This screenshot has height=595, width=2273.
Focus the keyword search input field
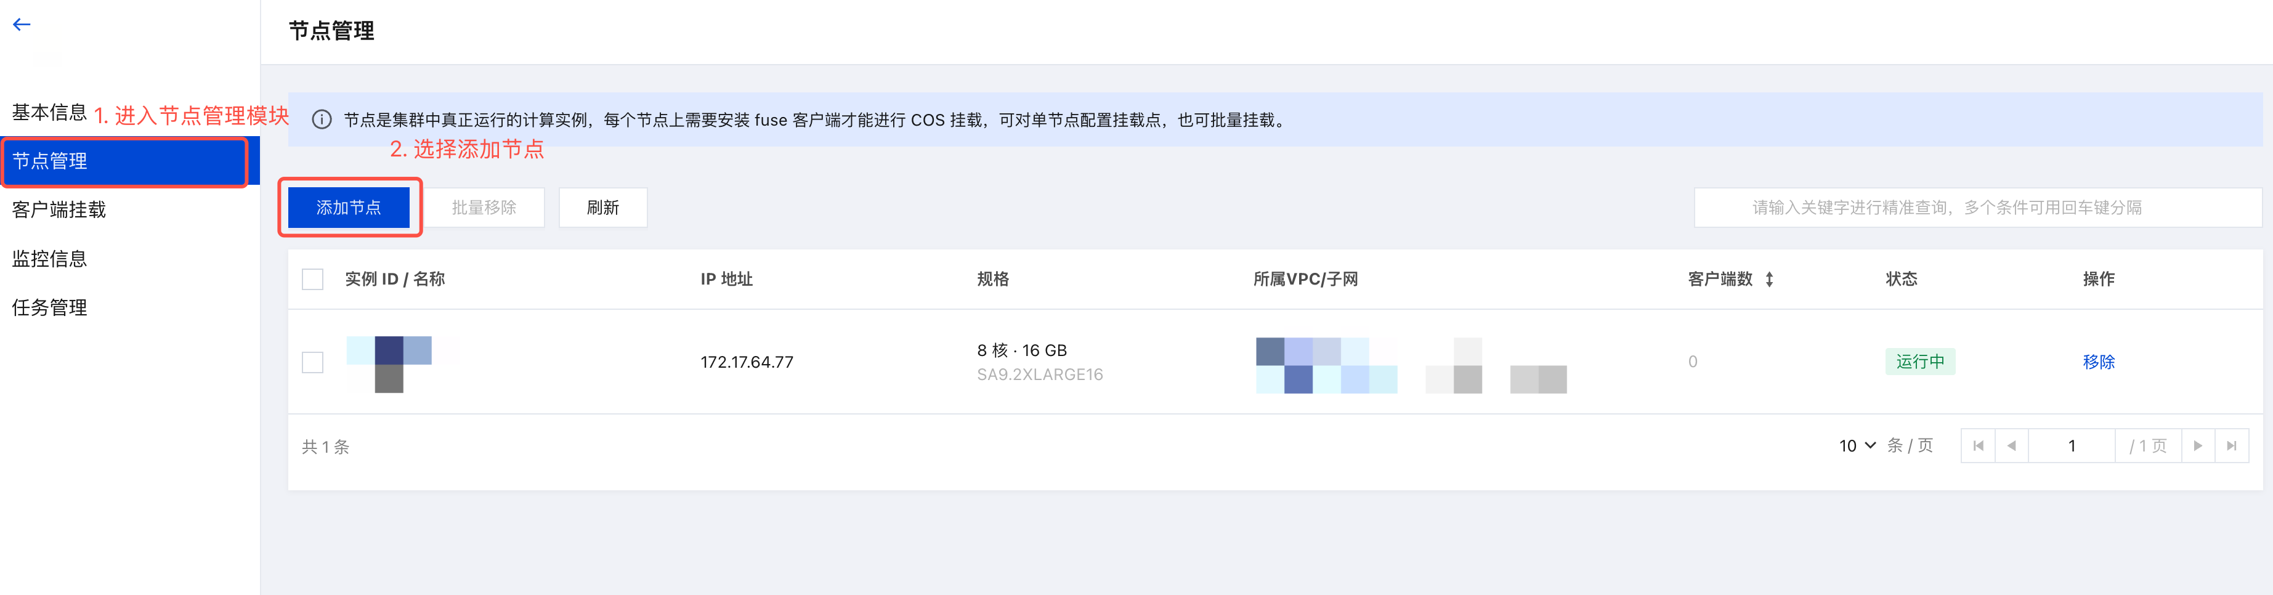tap(1977, 208)
